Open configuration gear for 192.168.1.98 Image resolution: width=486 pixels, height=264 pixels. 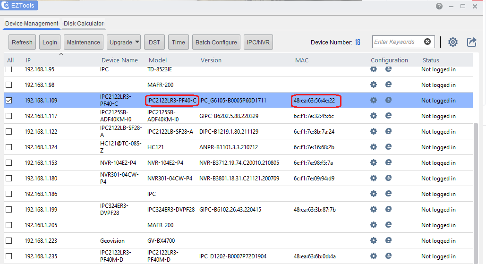coord(374,85)
